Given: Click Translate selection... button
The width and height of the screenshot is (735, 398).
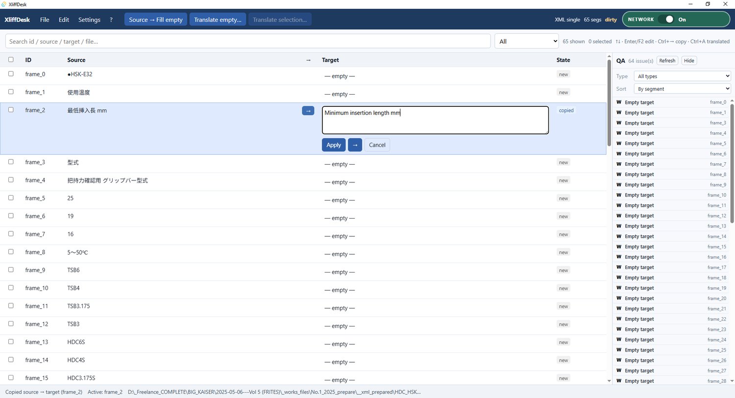Looking at the screenshot, I should click(280, 20).
